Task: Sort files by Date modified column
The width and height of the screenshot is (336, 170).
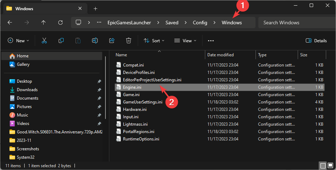Action: (220, 55)
